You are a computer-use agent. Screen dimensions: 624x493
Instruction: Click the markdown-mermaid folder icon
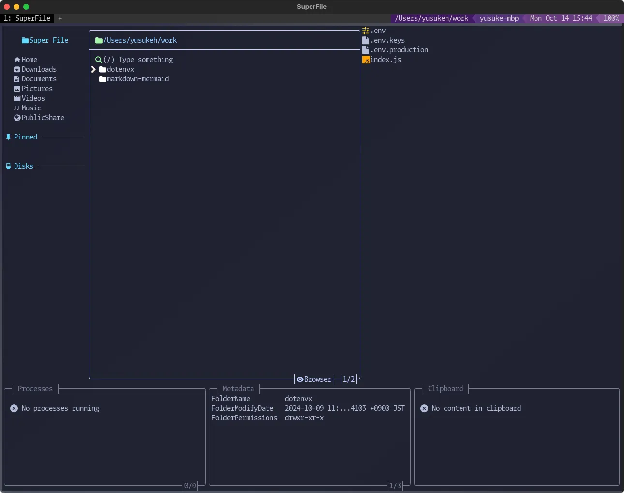103,79
